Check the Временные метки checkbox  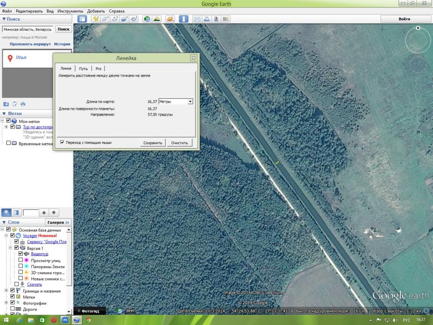tap(8, 143)
